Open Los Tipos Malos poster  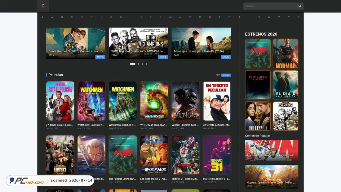coord(154,155)
